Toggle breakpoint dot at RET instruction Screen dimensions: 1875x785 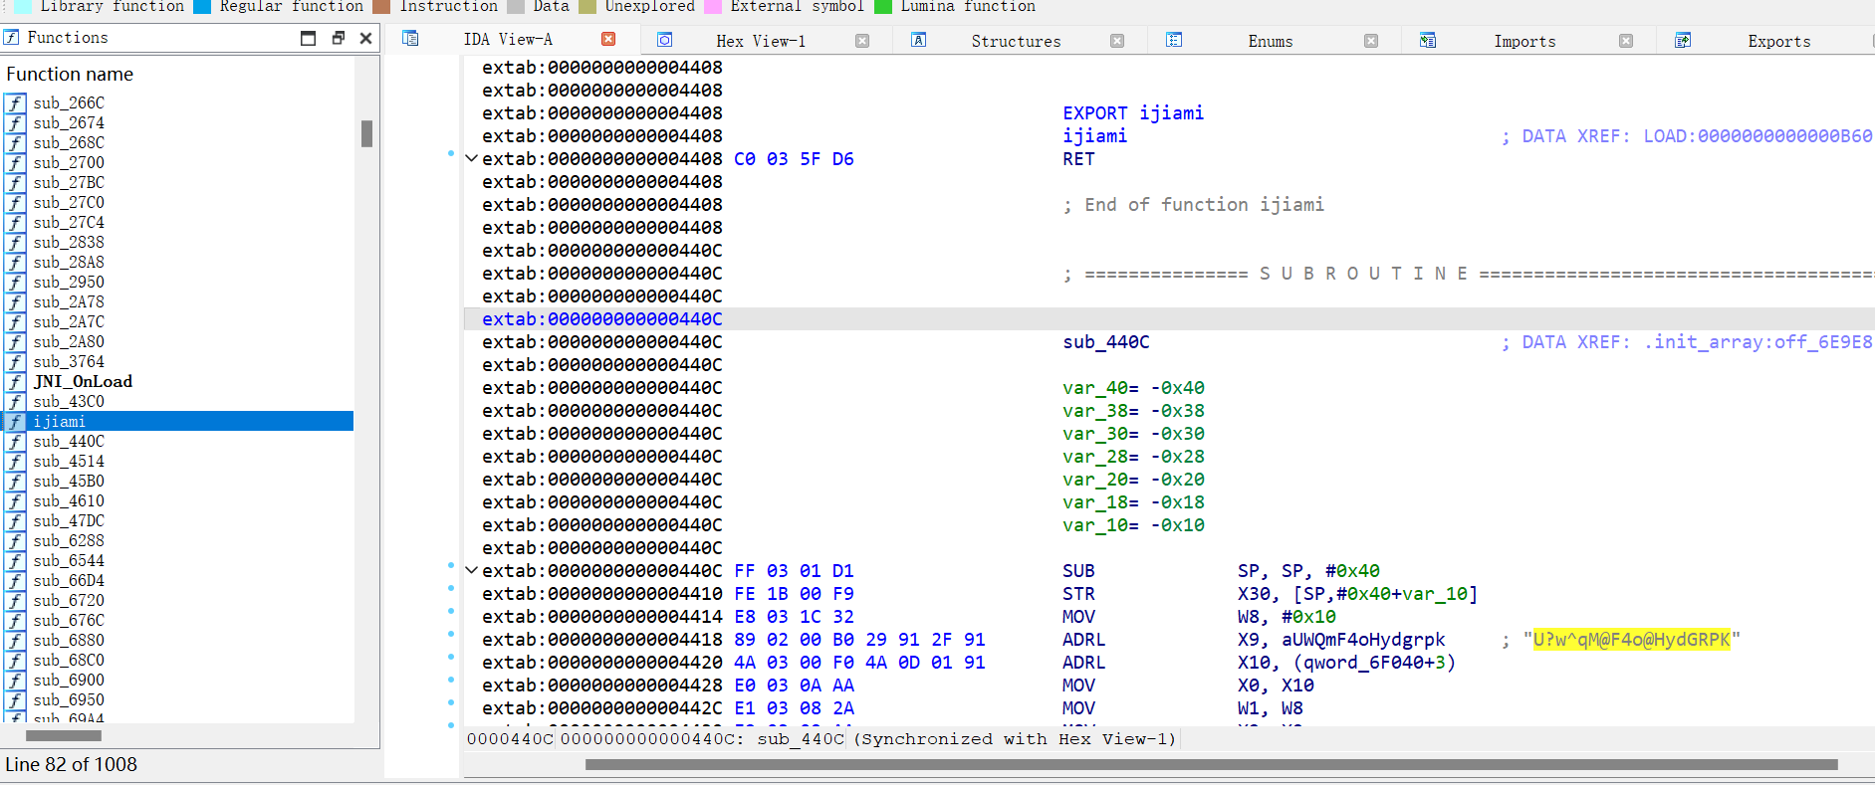[451, 154]
